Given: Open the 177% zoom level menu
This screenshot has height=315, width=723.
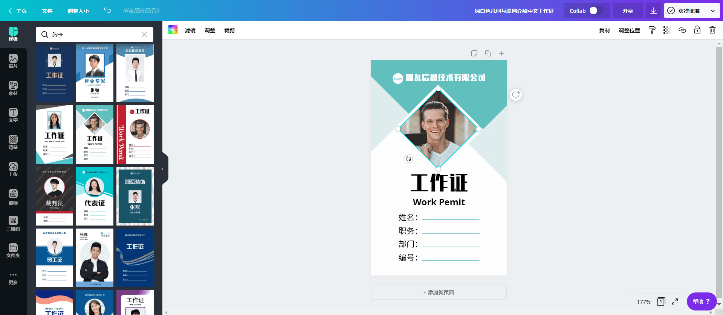Looking at the screenshot, I should point(644,302).
